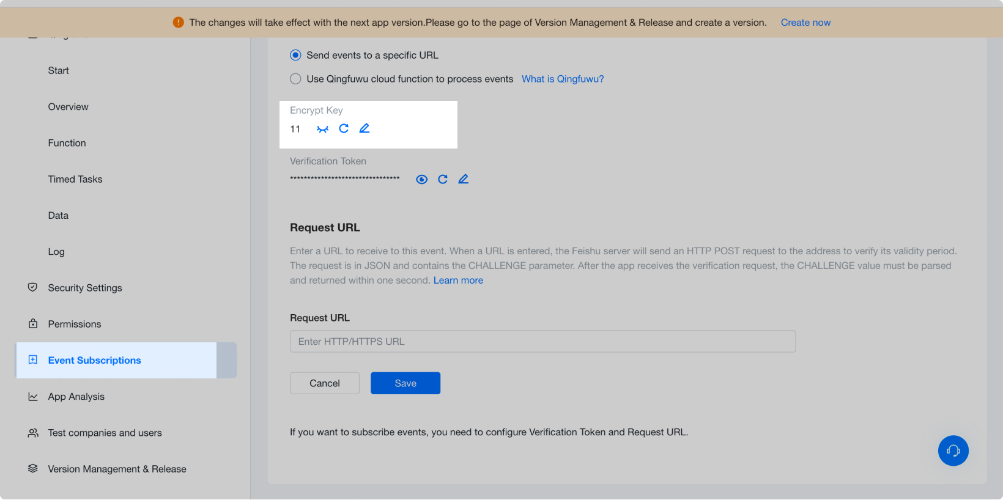Click the Save button

[405, 383]
